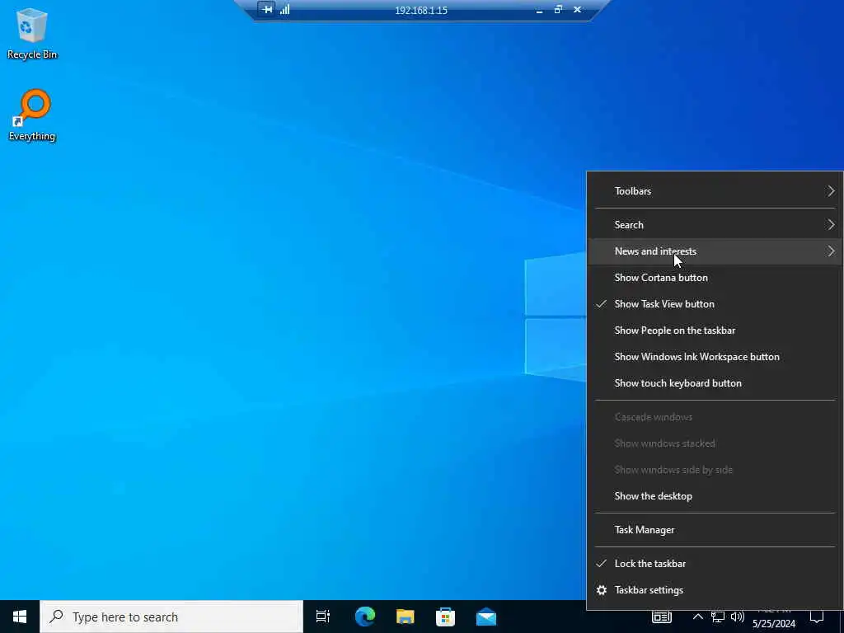This screenshot has width=844, height=633.
Task: Open the Recycle Bin desktop icon
Action: tap(32, 33)
